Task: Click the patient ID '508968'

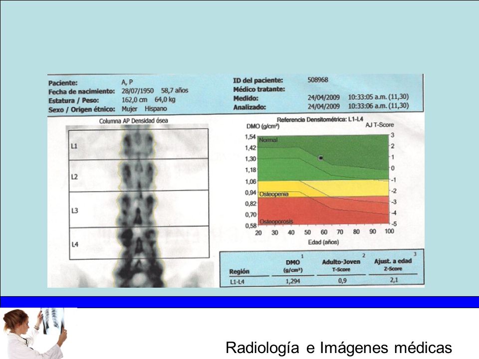Action: coord(318,80)
